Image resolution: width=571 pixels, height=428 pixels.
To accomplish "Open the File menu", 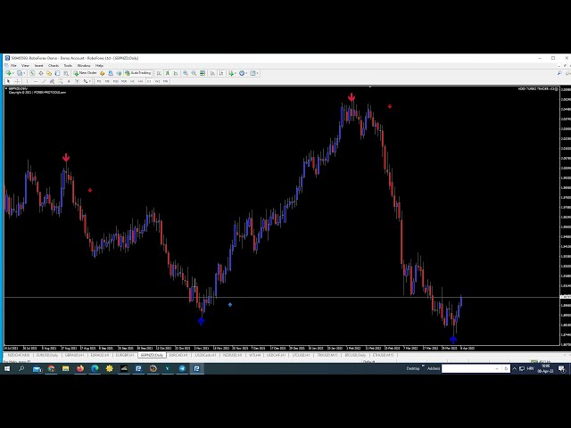I will tap(13, 65).
